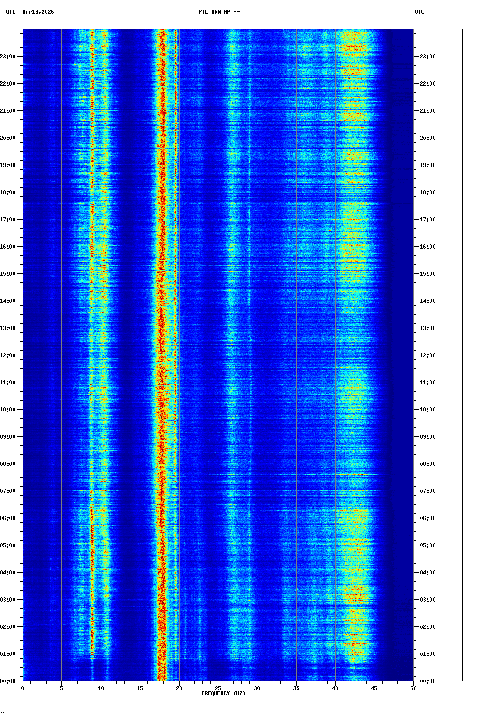482x717 pixels.
Task: Click the 50 Hz frequency axis tick label
Action: point(413,688)
